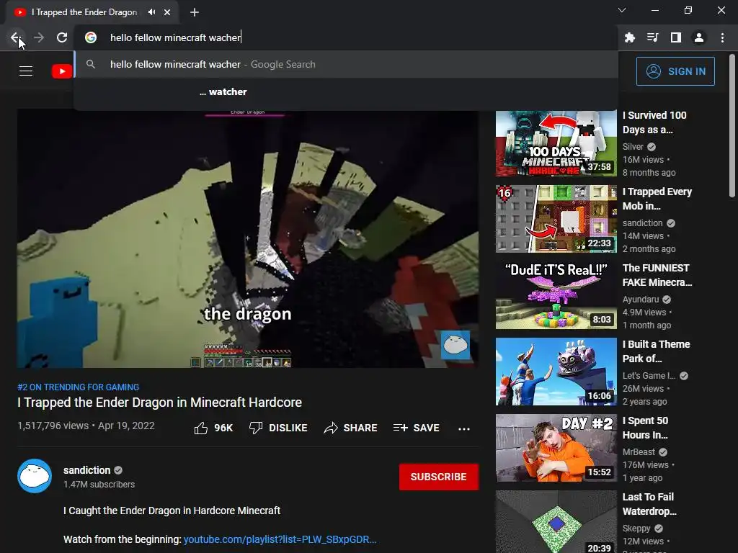This screenshot has width=738, height=553.
Task: Click the video player to pause
Action: (248, 239)
